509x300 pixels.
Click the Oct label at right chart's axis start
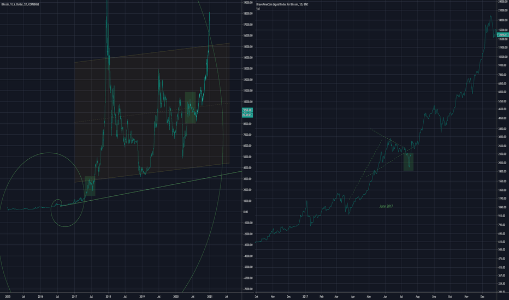click(257, 296)
